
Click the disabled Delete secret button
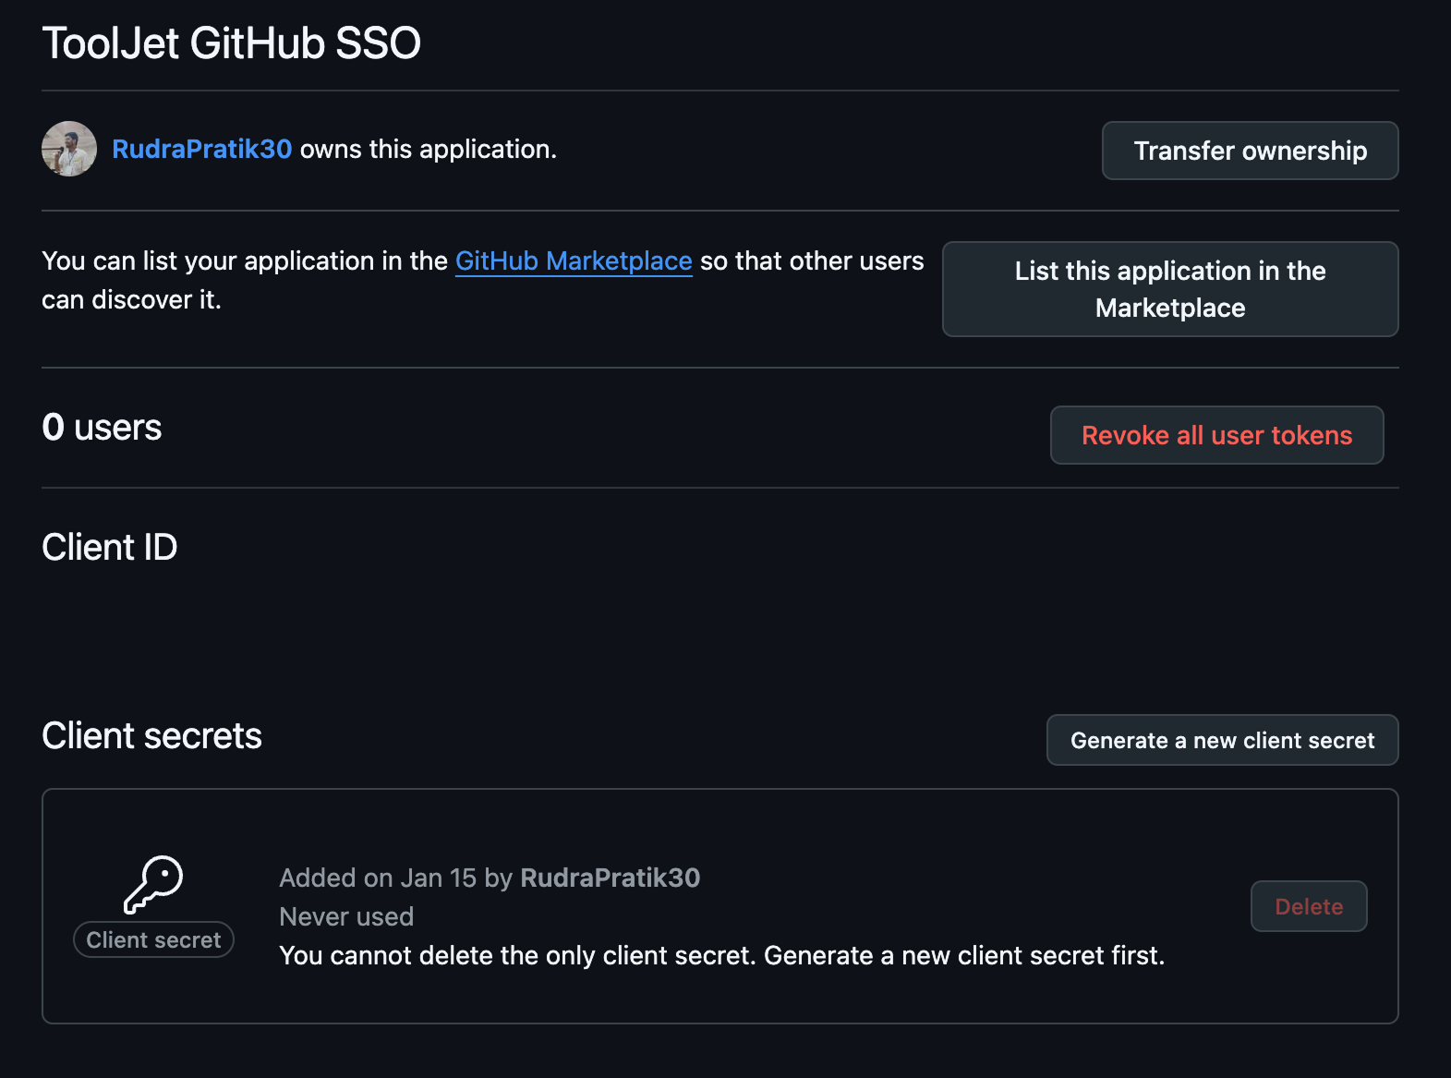pyautogui.click(x=1308, y=907)
